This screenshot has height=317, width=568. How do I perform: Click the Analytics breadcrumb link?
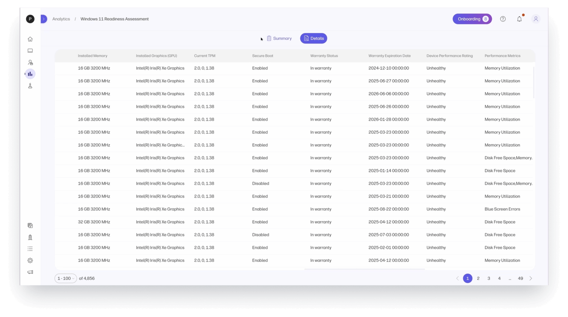(x=61, y=19)
